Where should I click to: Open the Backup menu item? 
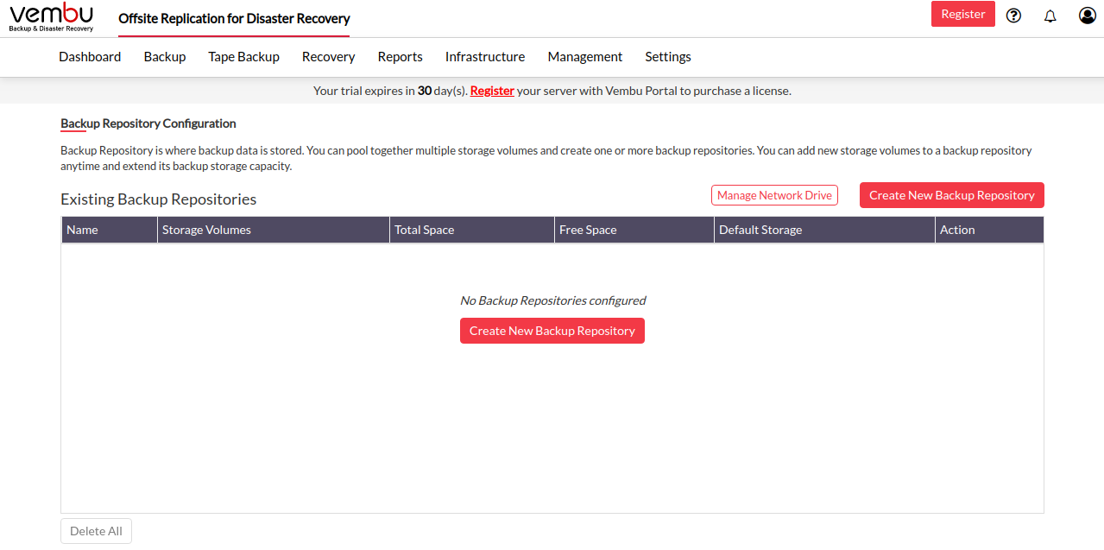tap(165, 57)
